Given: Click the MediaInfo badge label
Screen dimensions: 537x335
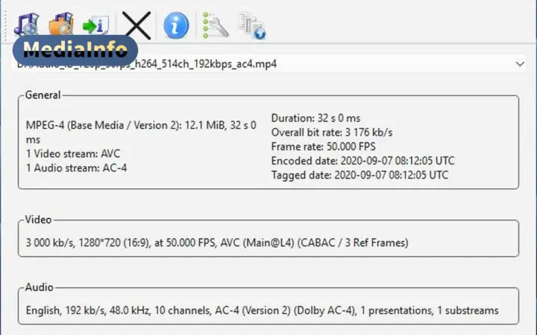Looking at the screenshot, I should (75, 50).
